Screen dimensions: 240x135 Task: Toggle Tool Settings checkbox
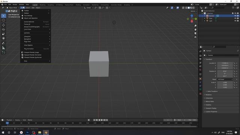22,16
